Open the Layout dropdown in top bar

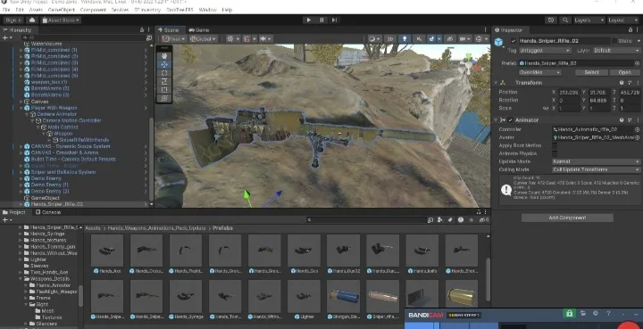(623, 20)
